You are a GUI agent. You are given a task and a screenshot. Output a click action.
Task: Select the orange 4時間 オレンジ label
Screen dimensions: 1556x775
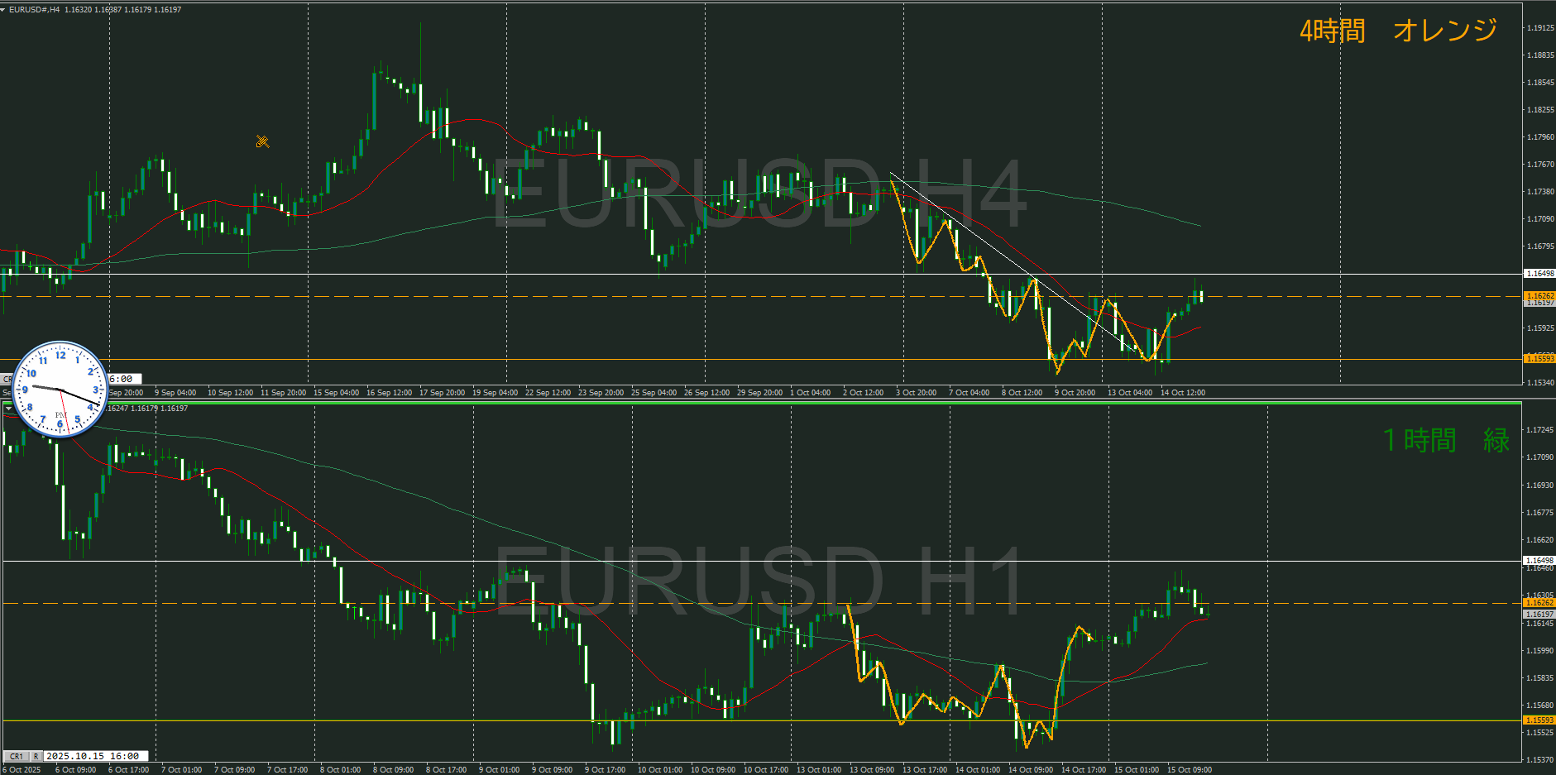coord(1398,31)
